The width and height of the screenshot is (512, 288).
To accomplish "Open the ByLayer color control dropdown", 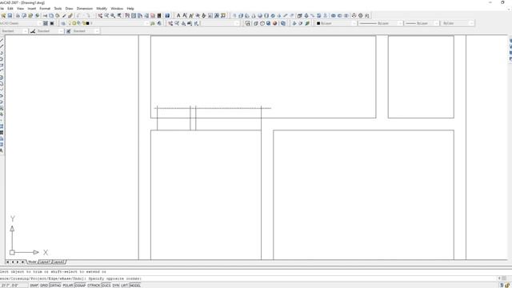I will coord(336,23).
